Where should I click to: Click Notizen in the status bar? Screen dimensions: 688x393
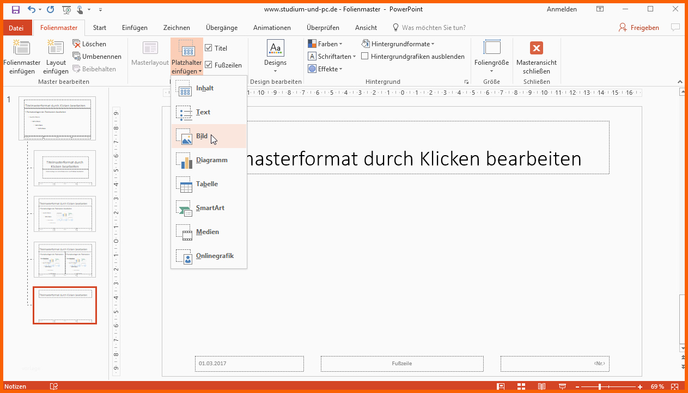point(15,386)
